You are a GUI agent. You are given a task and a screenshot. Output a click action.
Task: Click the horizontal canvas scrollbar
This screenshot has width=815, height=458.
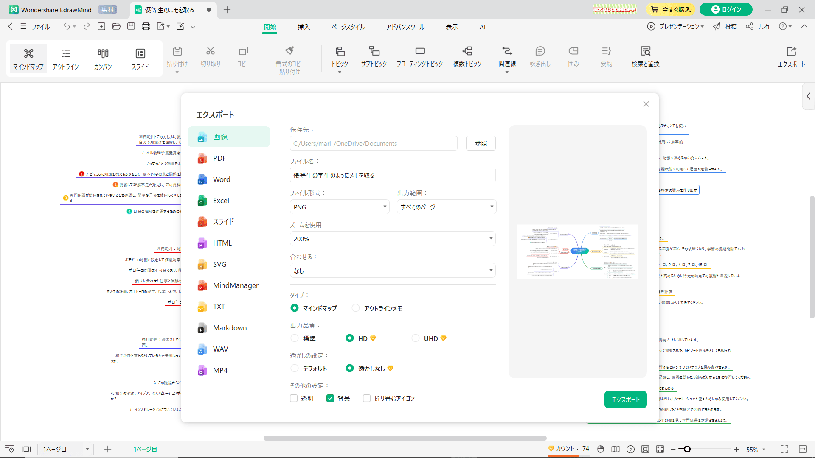[x=405, y=438]
